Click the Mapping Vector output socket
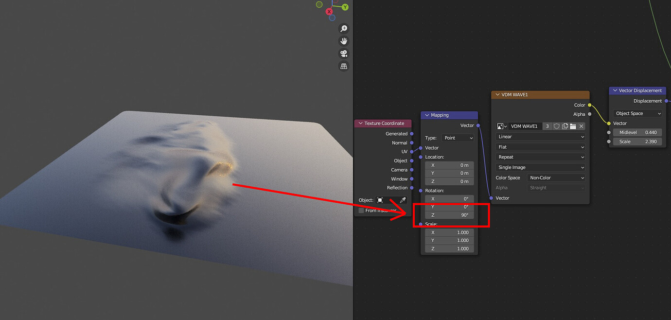Image resolution: width=671 pixels, height=320 pixels. coord(478,125)
